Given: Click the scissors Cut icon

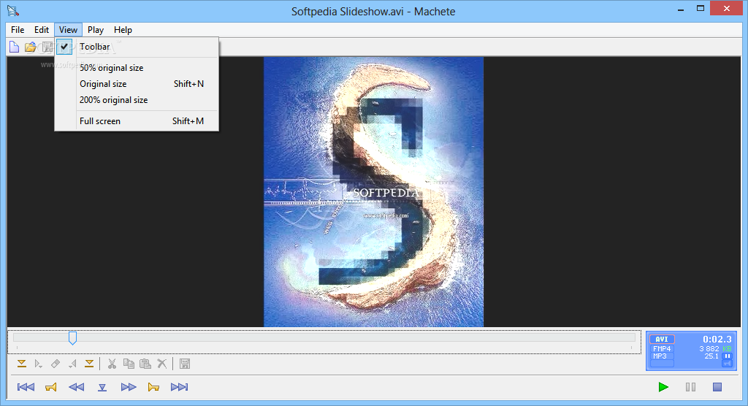Looking at the screenshot, I should pyautogui.click(x=112, y=364).
